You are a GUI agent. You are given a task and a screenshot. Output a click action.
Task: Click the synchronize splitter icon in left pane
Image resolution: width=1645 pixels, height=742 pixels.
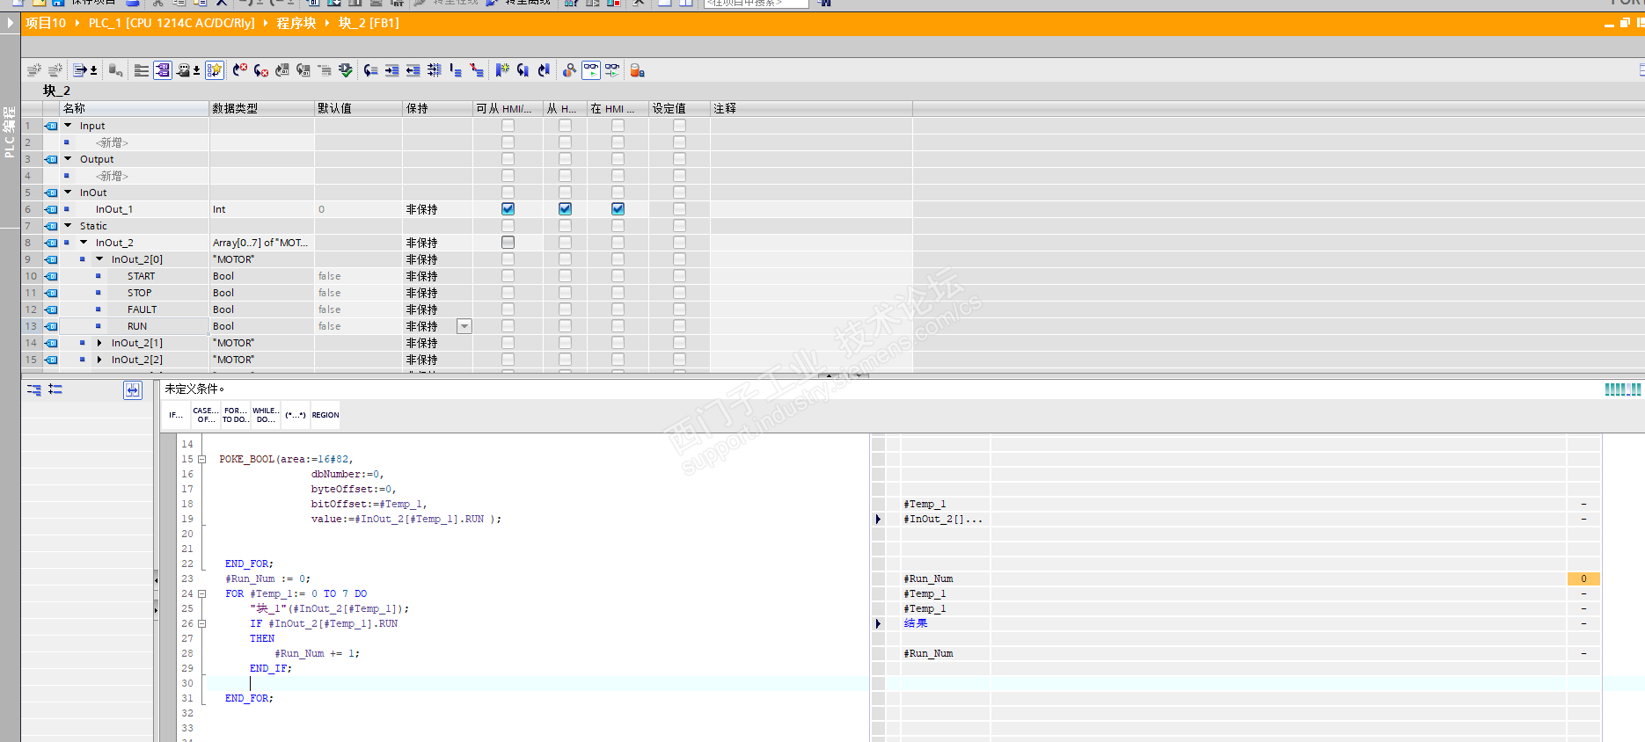(132, 390)
